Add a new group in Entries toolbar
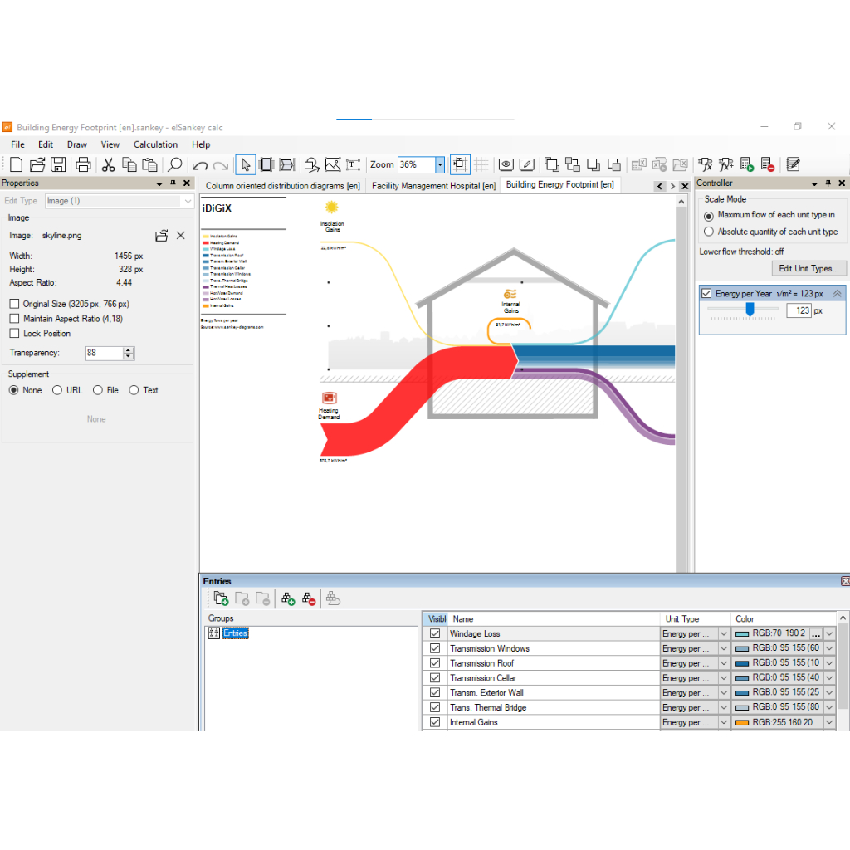The width and height of the screenshot is (850, 850). pos(221,598)
